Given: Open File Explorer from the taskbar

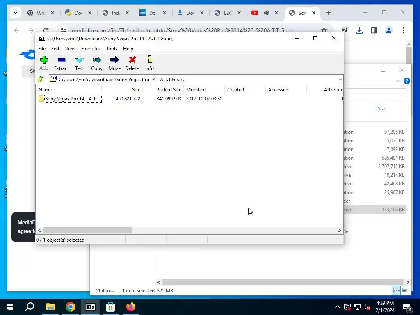Looking at the screenshot, I should (x=50, y=307).
